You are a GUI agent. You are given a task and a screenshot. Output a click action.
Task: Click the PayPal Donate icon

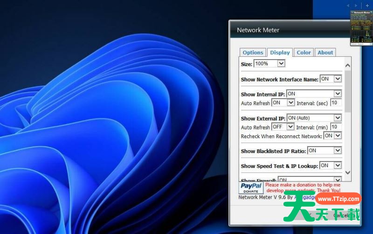click(x=251, y=188)
